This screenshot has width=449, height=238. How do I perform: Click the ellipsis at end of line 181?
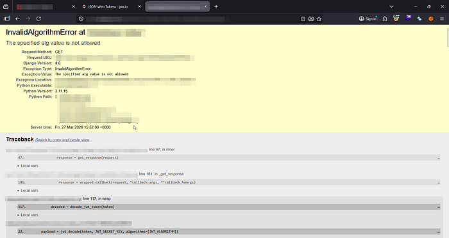[438, 182]
